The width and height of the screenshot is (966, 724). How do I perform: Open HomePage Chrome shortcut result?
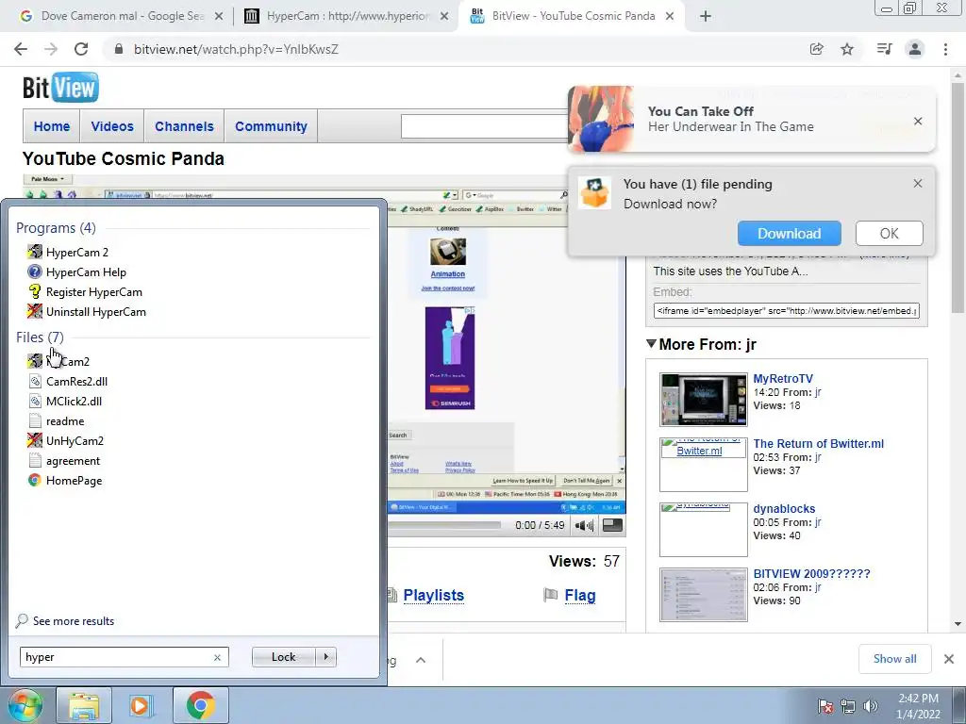click(x=65, y=480)
